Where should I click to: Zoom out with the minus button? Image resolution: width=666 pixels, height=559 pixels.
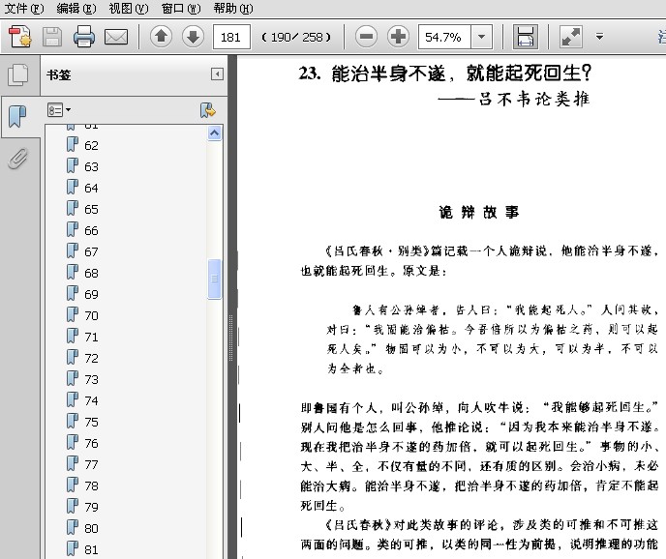[x=366, y=38]
